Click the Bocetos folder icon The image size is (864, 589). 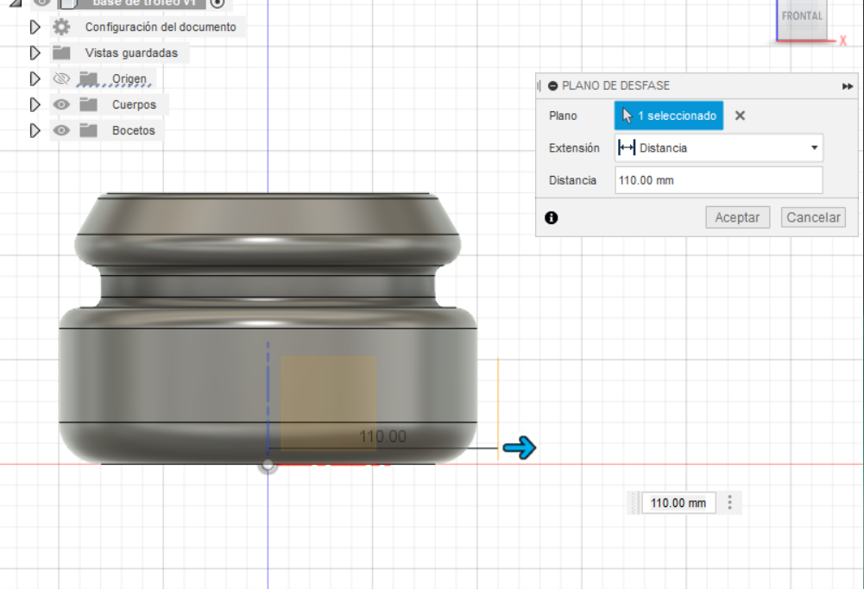(x=88, y=130)
